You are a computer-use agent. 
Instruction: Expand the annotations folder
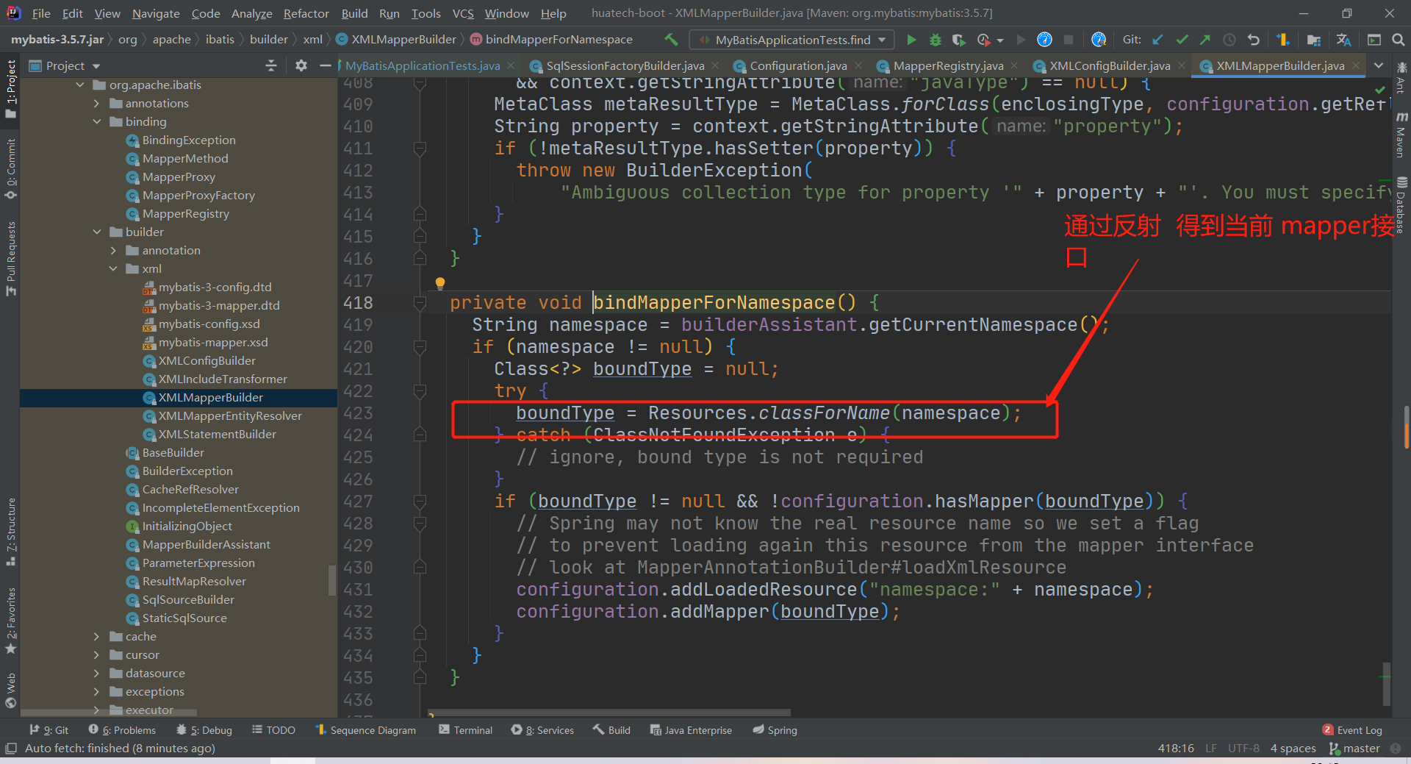(x=96, y=103)
